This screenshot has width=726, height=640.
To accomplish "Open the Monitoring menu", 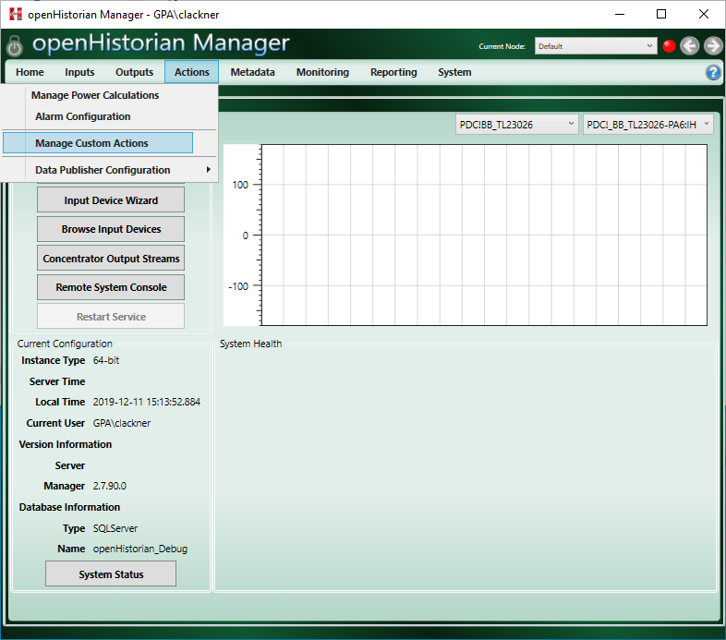I will pyautogui.click(x=322, y=72).
